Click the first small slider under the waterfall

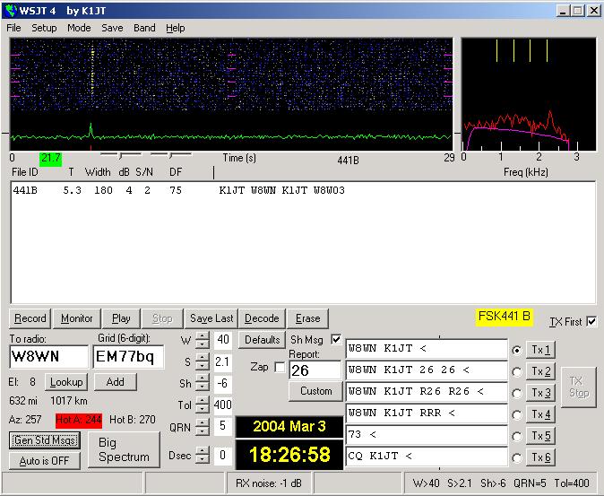(x=121, y=155)
